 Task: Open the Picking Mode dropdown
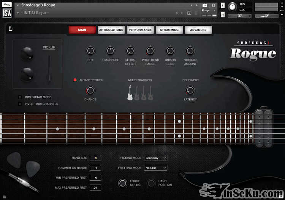(155, 158)
